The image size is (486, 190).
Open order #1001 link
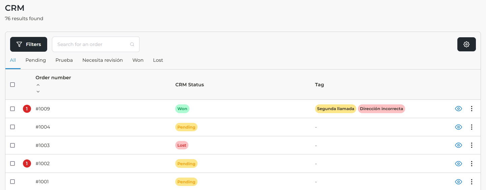(x=42, y=182)
